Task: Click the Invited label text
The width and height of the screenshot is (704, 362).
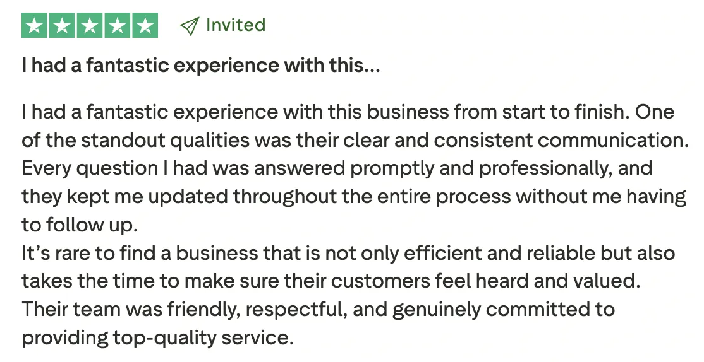Action: (236, 25)
